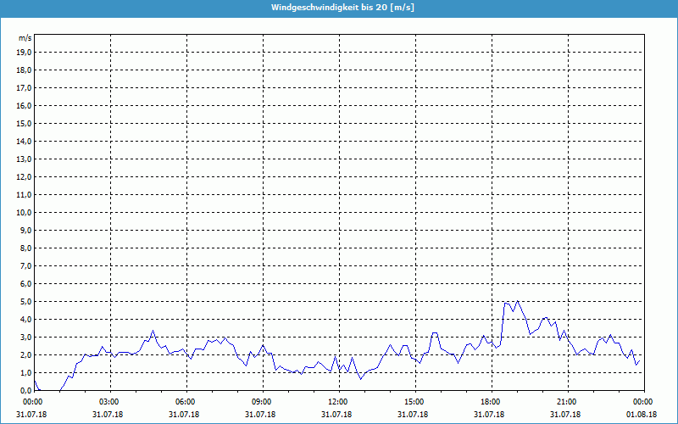Image resolution: width=678 pixels, height=424 pixels.
Task: Click the 'm/s' unit label
Action: pyautogui.click(x=25, y=38)
